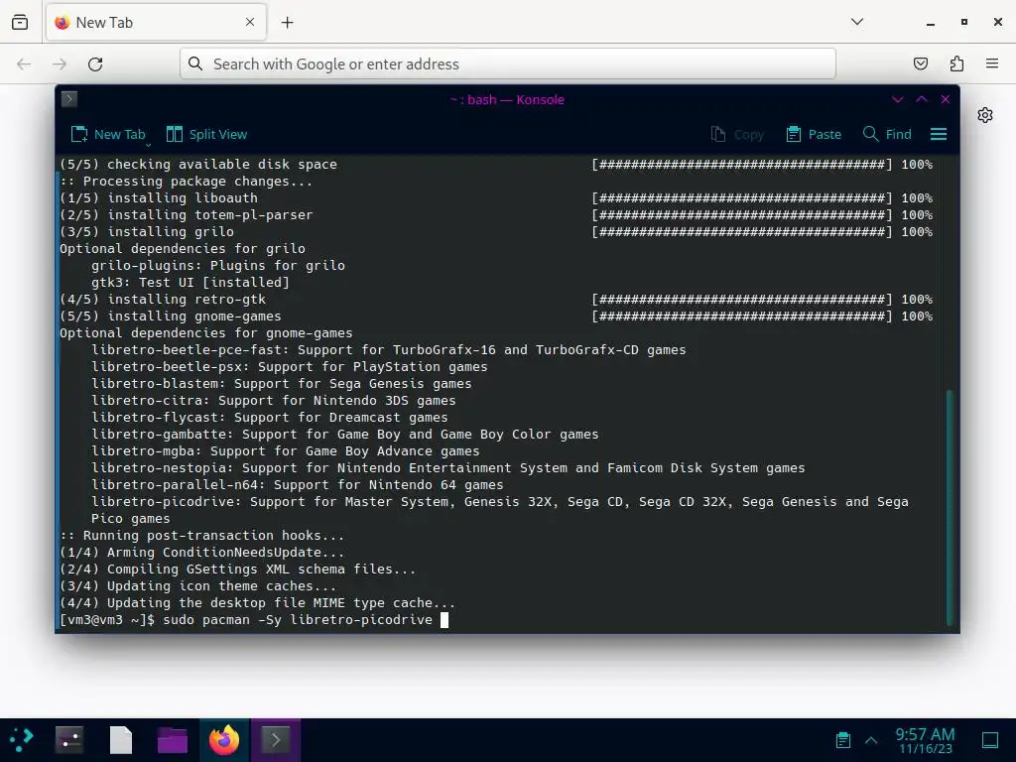The width and height of the screenshot is (1016, 762).
Task: Click Paste in Konsole toolbar
Action: (x=814, y=134)
